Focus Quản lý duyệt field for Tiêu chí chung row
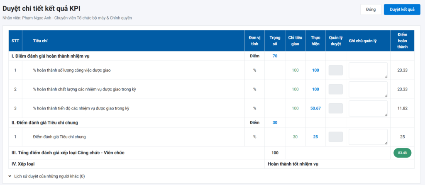Screen dimensions: 425x185 coord(335,137)
